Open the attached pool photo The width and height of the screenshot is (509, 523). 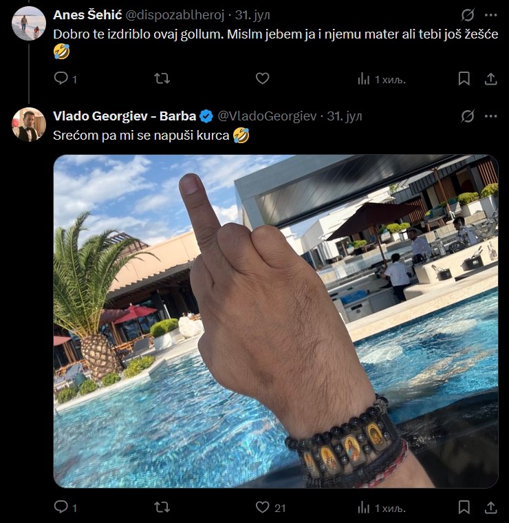click(x=275, y=321)
